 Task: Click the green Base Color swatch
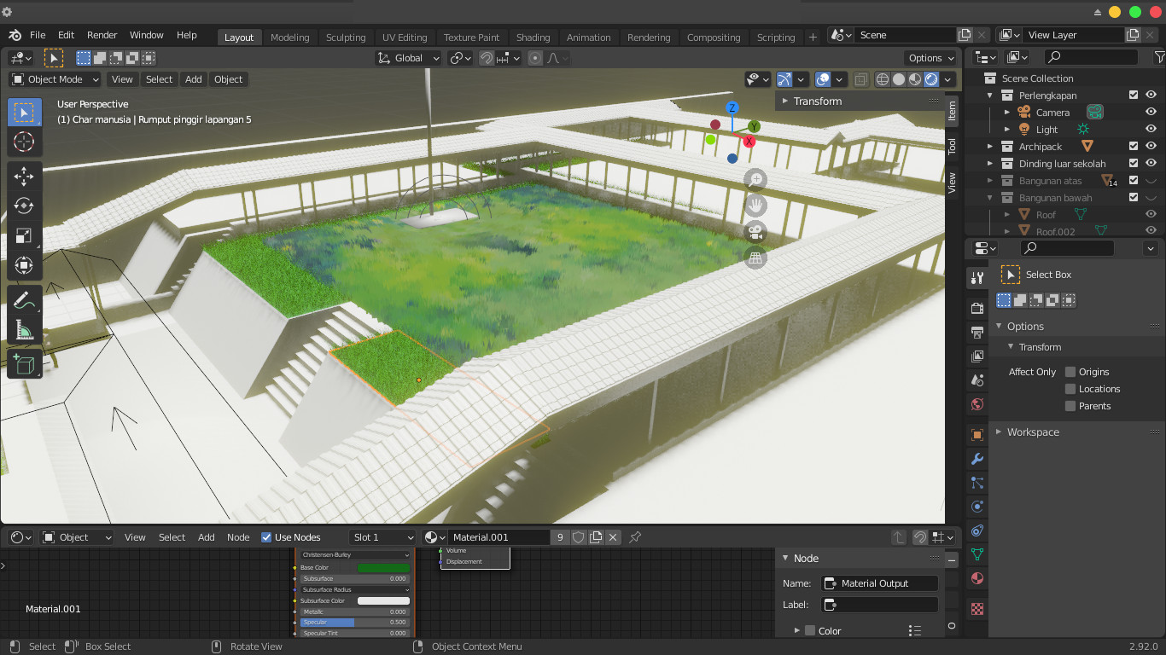click(x=383, y=567)
